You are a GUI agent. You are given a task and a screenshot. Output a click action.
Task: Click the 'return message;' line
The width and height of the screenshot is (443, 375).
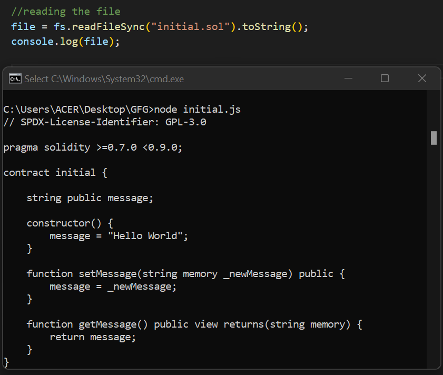coord(93,337)
